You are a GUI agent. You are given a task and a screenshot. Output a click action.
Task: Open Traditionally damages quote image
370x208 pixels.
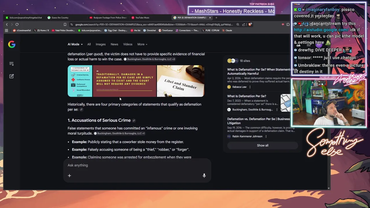[x=125, y=81]
